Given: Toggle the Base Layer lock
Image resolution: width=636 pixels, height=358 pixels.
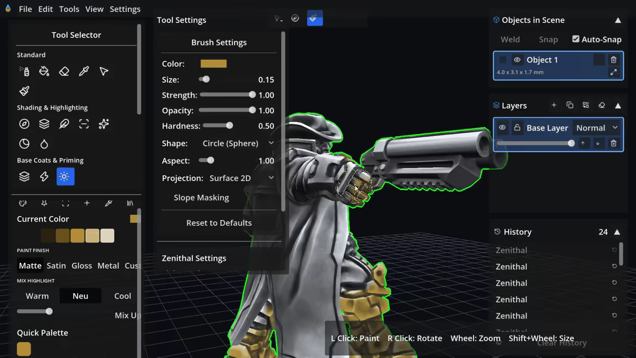Looking at the screenshot, I should (x=517, y=127).
